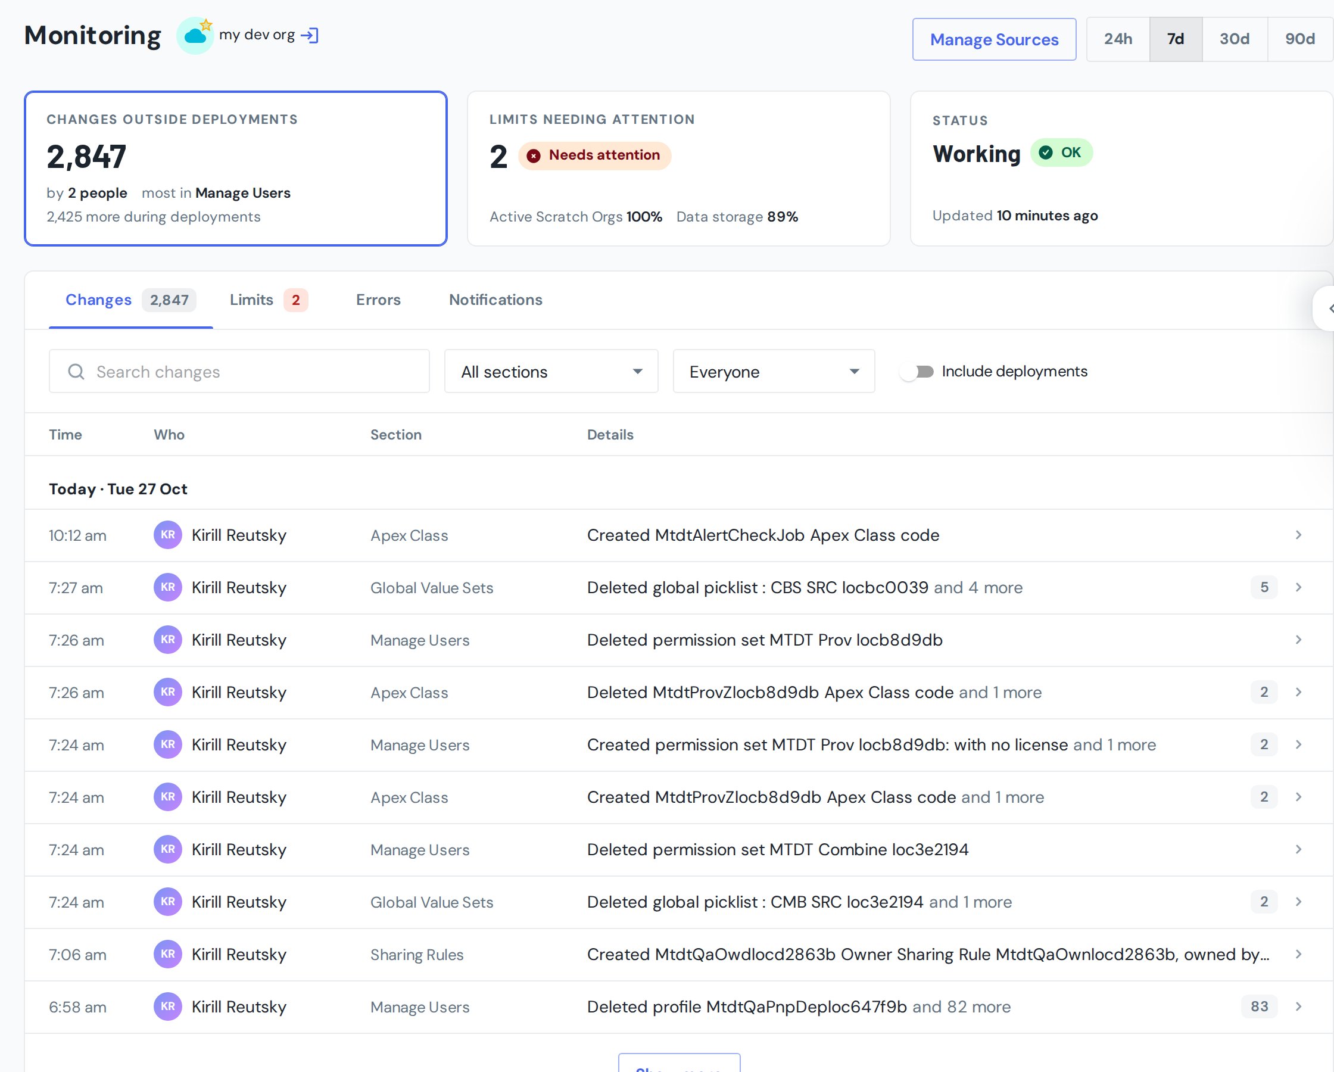Expand chevron for Deleted profile MtdtQaPnpDeploc647f9b row
Viewport: 1334px width, 1072px height.
pos(1299,1006)
